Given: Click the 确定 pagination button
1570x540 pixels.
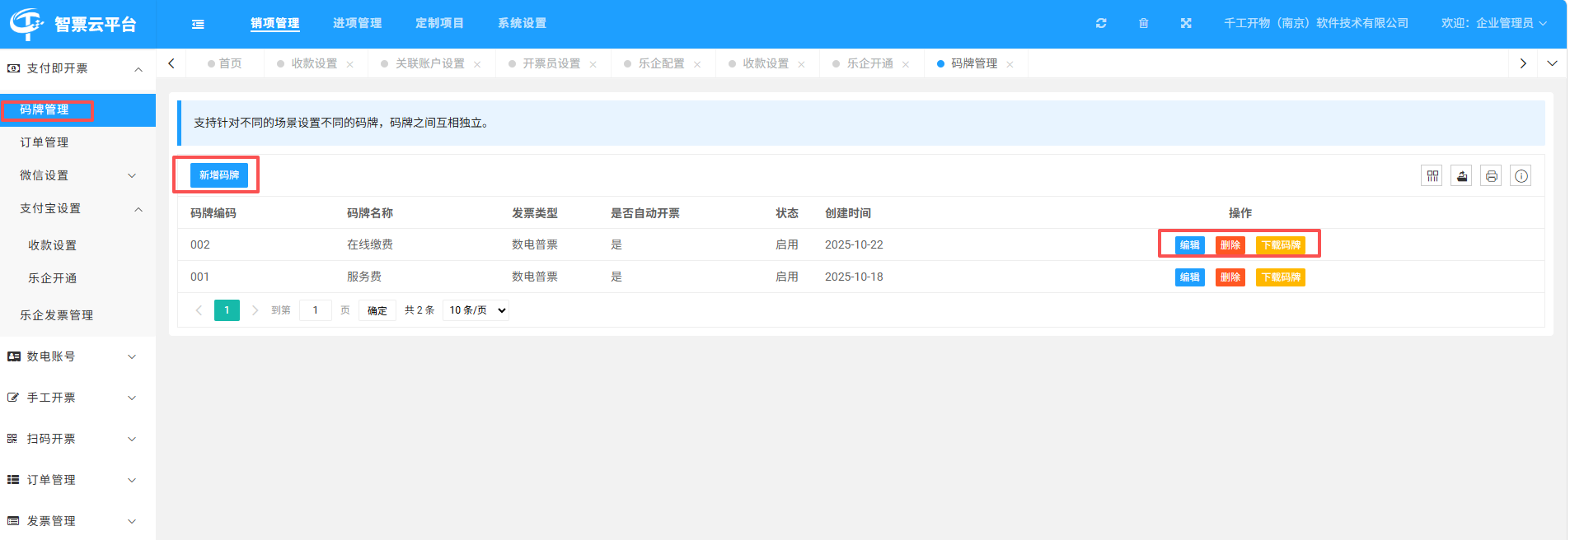Looking at the screenshot, I should pyautogui.click(x=377, y=310).
